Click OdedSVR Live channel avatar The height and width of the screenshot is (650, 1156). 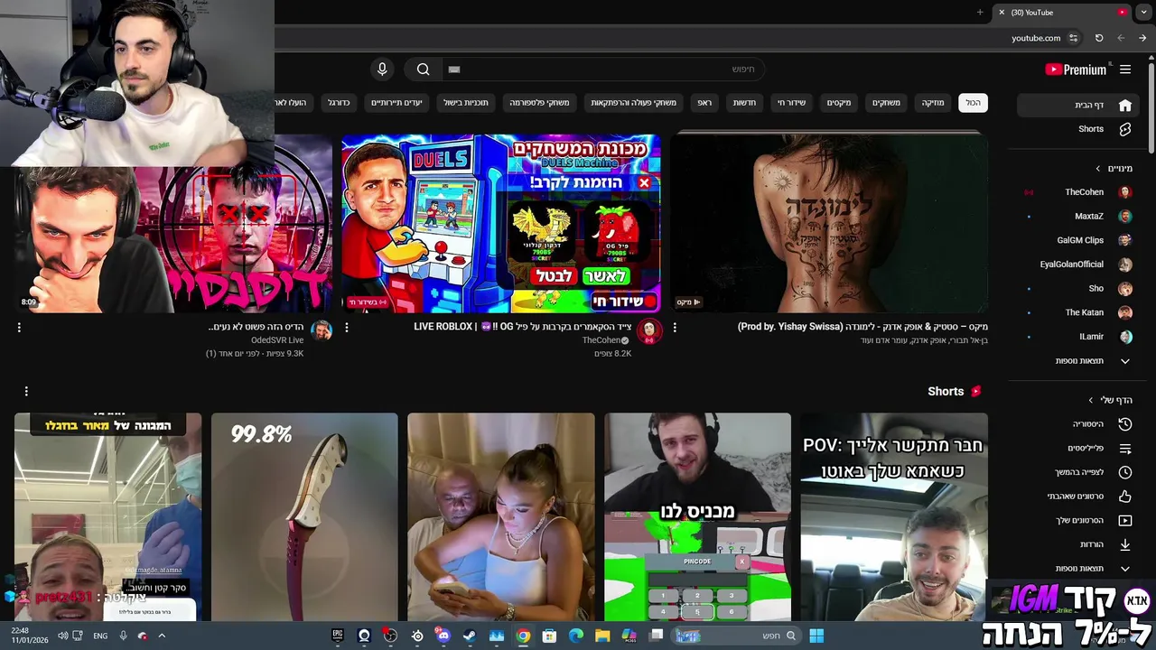coord(322,331)
